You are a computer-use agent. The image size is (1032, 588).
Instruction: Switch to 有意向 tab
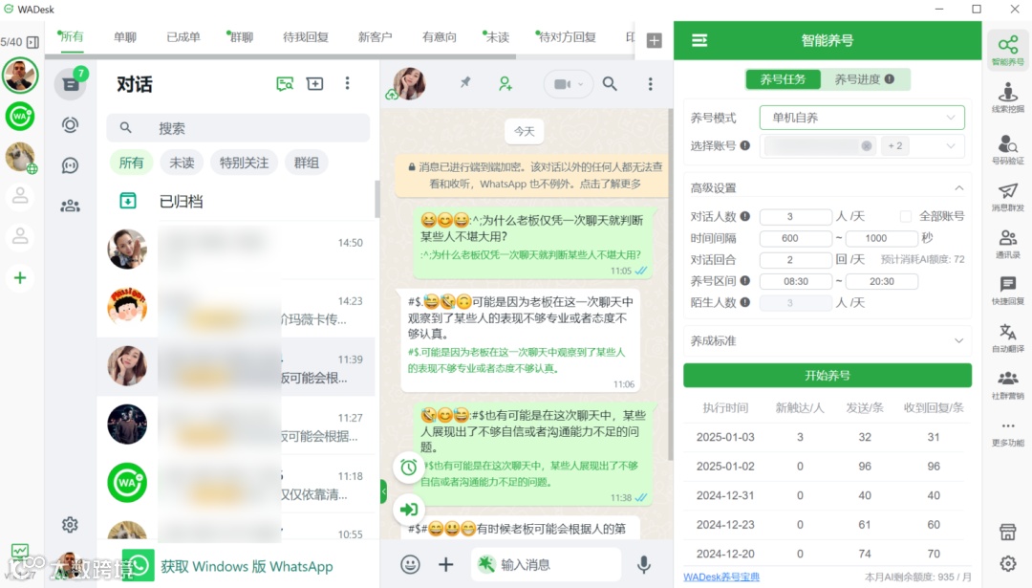(439, 37)
